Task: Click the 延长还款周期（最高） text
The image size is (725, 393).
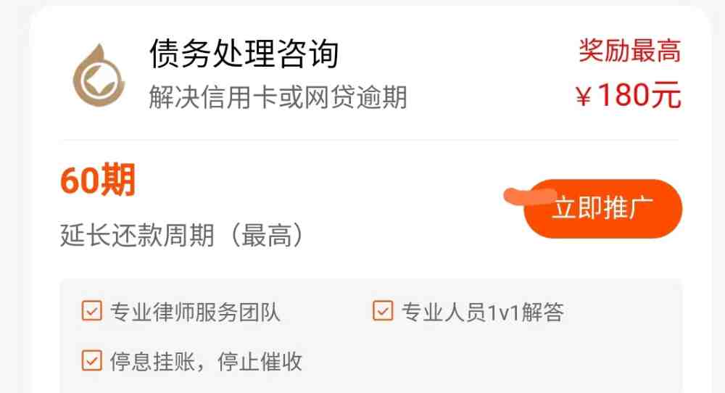Action: click(x=183, y=236)
